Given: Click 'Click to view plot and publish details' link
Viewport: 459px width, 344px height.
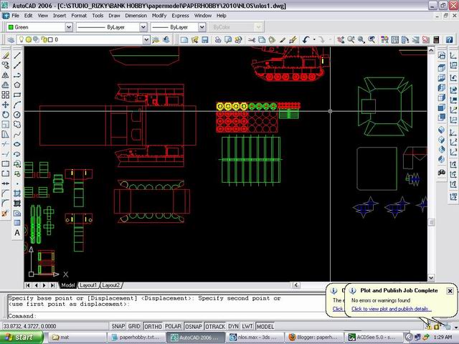Looking at the screenshot, I should coord(392,309).
